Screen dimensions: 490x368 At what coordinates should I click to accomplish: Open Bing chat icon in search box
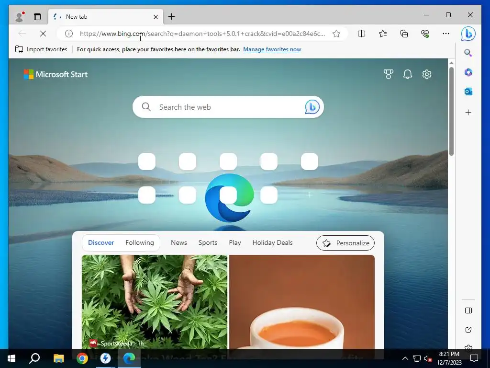click(312, 107)
